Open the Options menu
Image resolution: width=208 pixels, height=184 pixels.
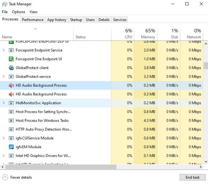19,12
